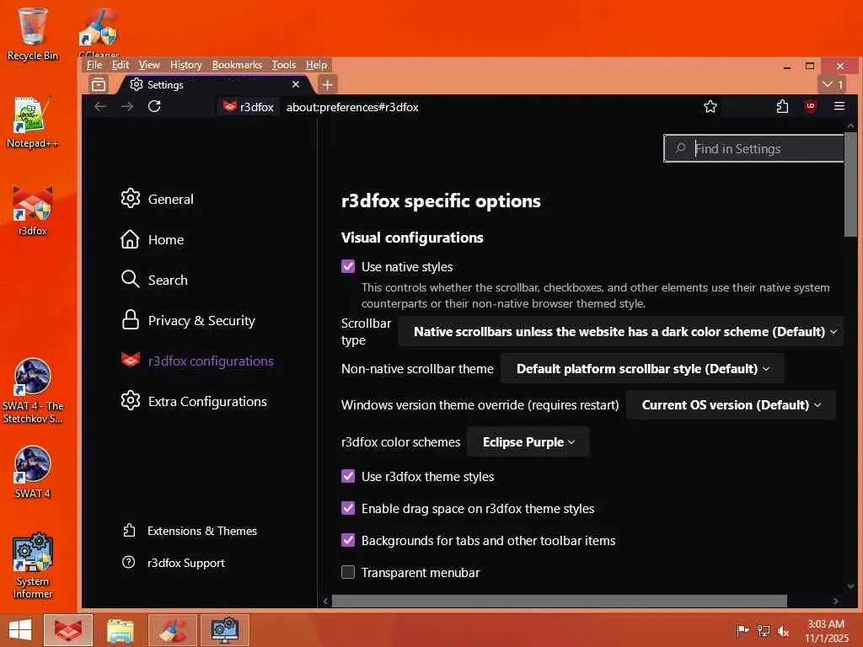This screenshot has width=863, height=647.
Task: Open the Tools menu
Action: coord(284,65)
